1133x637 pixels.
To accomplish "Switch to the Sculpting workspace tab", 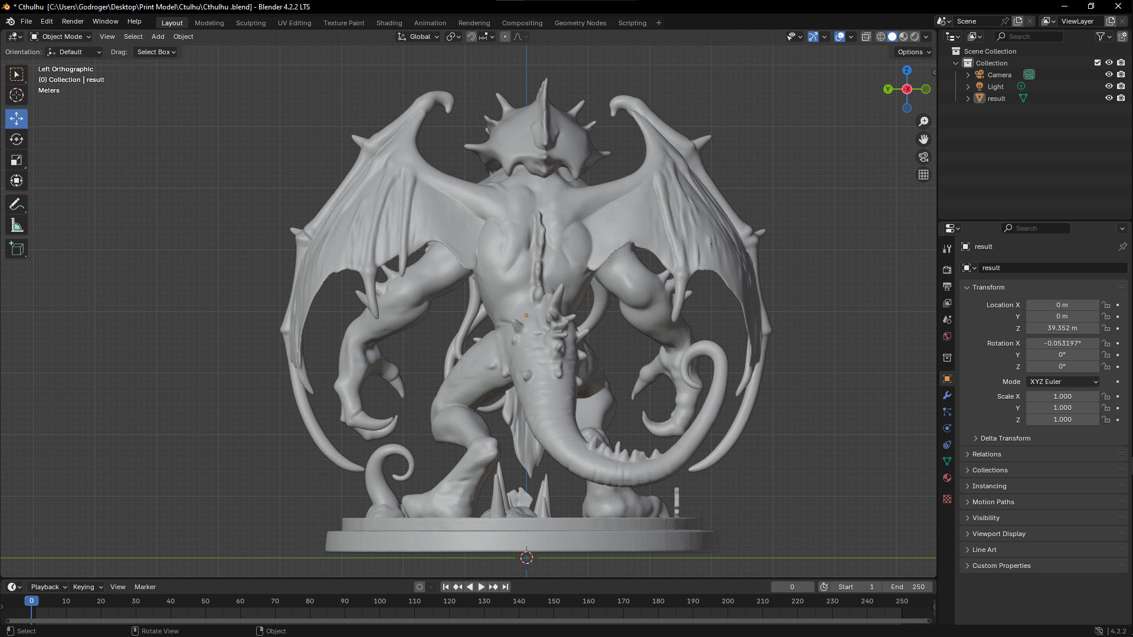I will [x=251, y=23].
